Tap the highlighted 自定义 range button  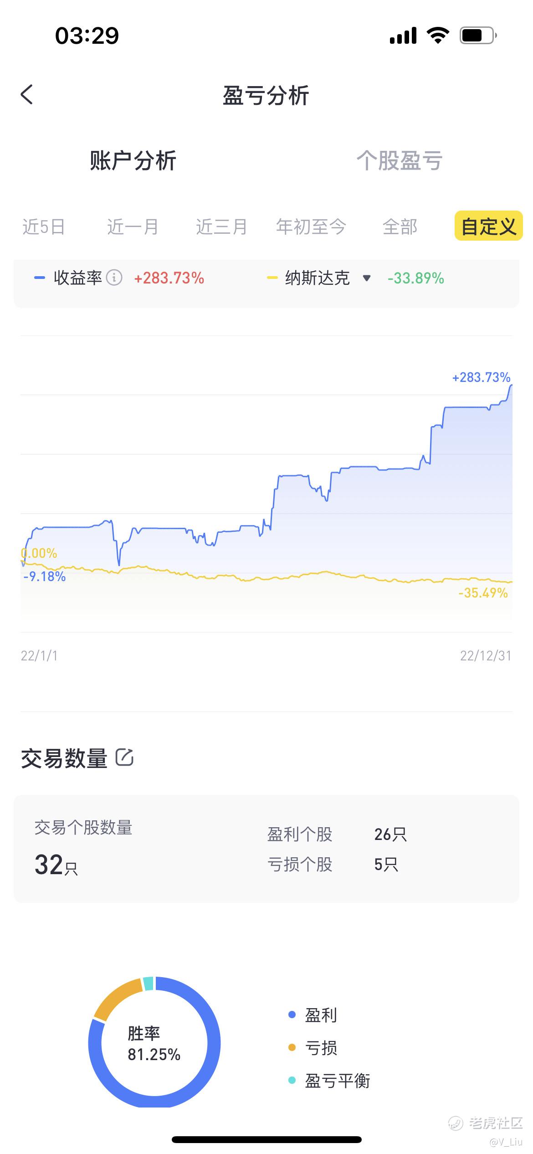489,226
